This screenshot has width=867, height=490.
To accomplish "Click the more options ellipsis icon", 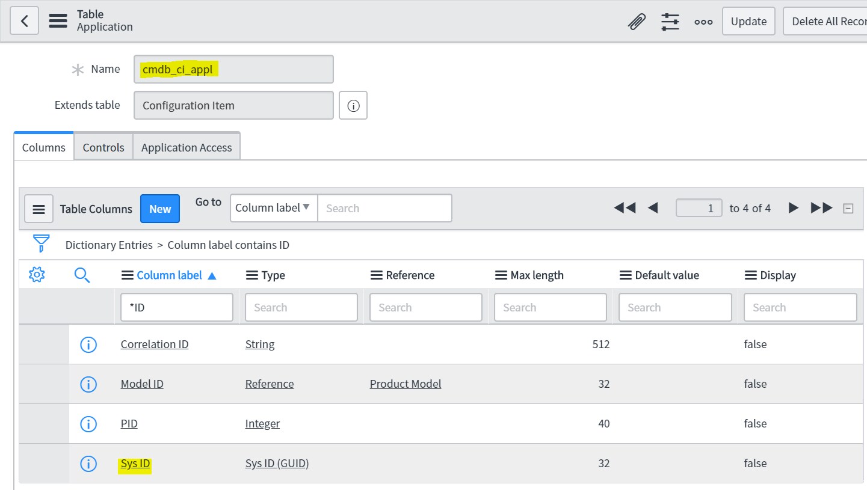I will pos(703,20).
